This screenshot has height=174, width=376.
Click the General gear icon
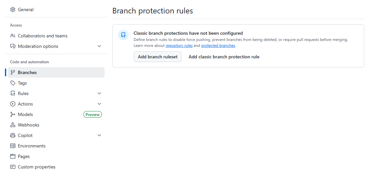[x=13, y=10]
